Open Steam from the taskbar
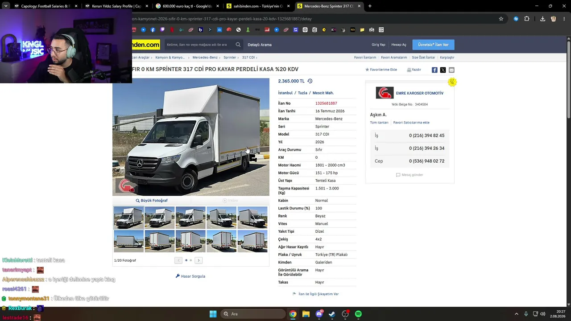 click(x=332, y=314)
